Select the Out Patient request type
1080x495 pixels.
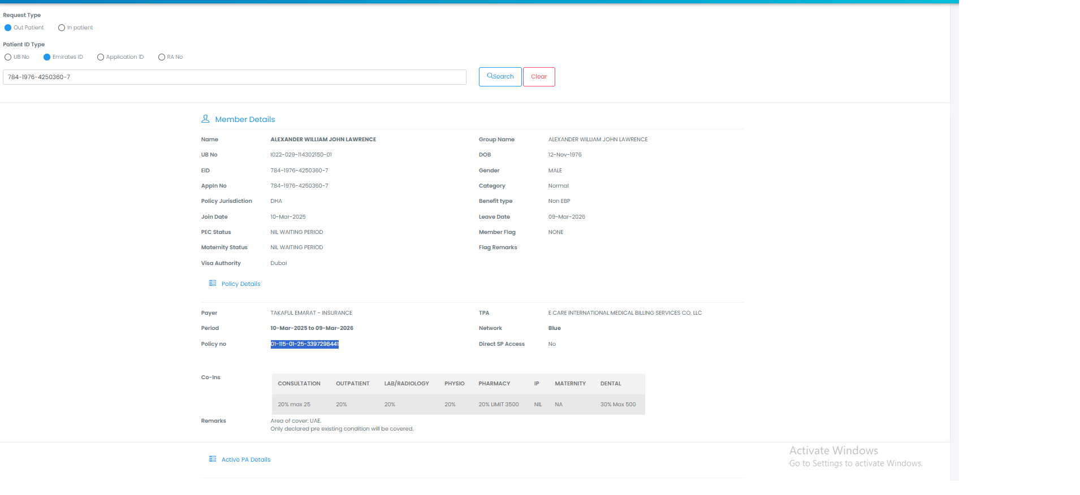click(8, 28)
